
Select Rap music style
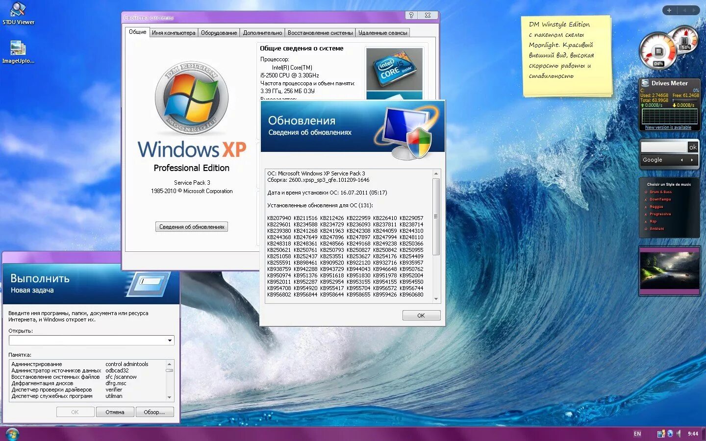(x=653, y=221)
